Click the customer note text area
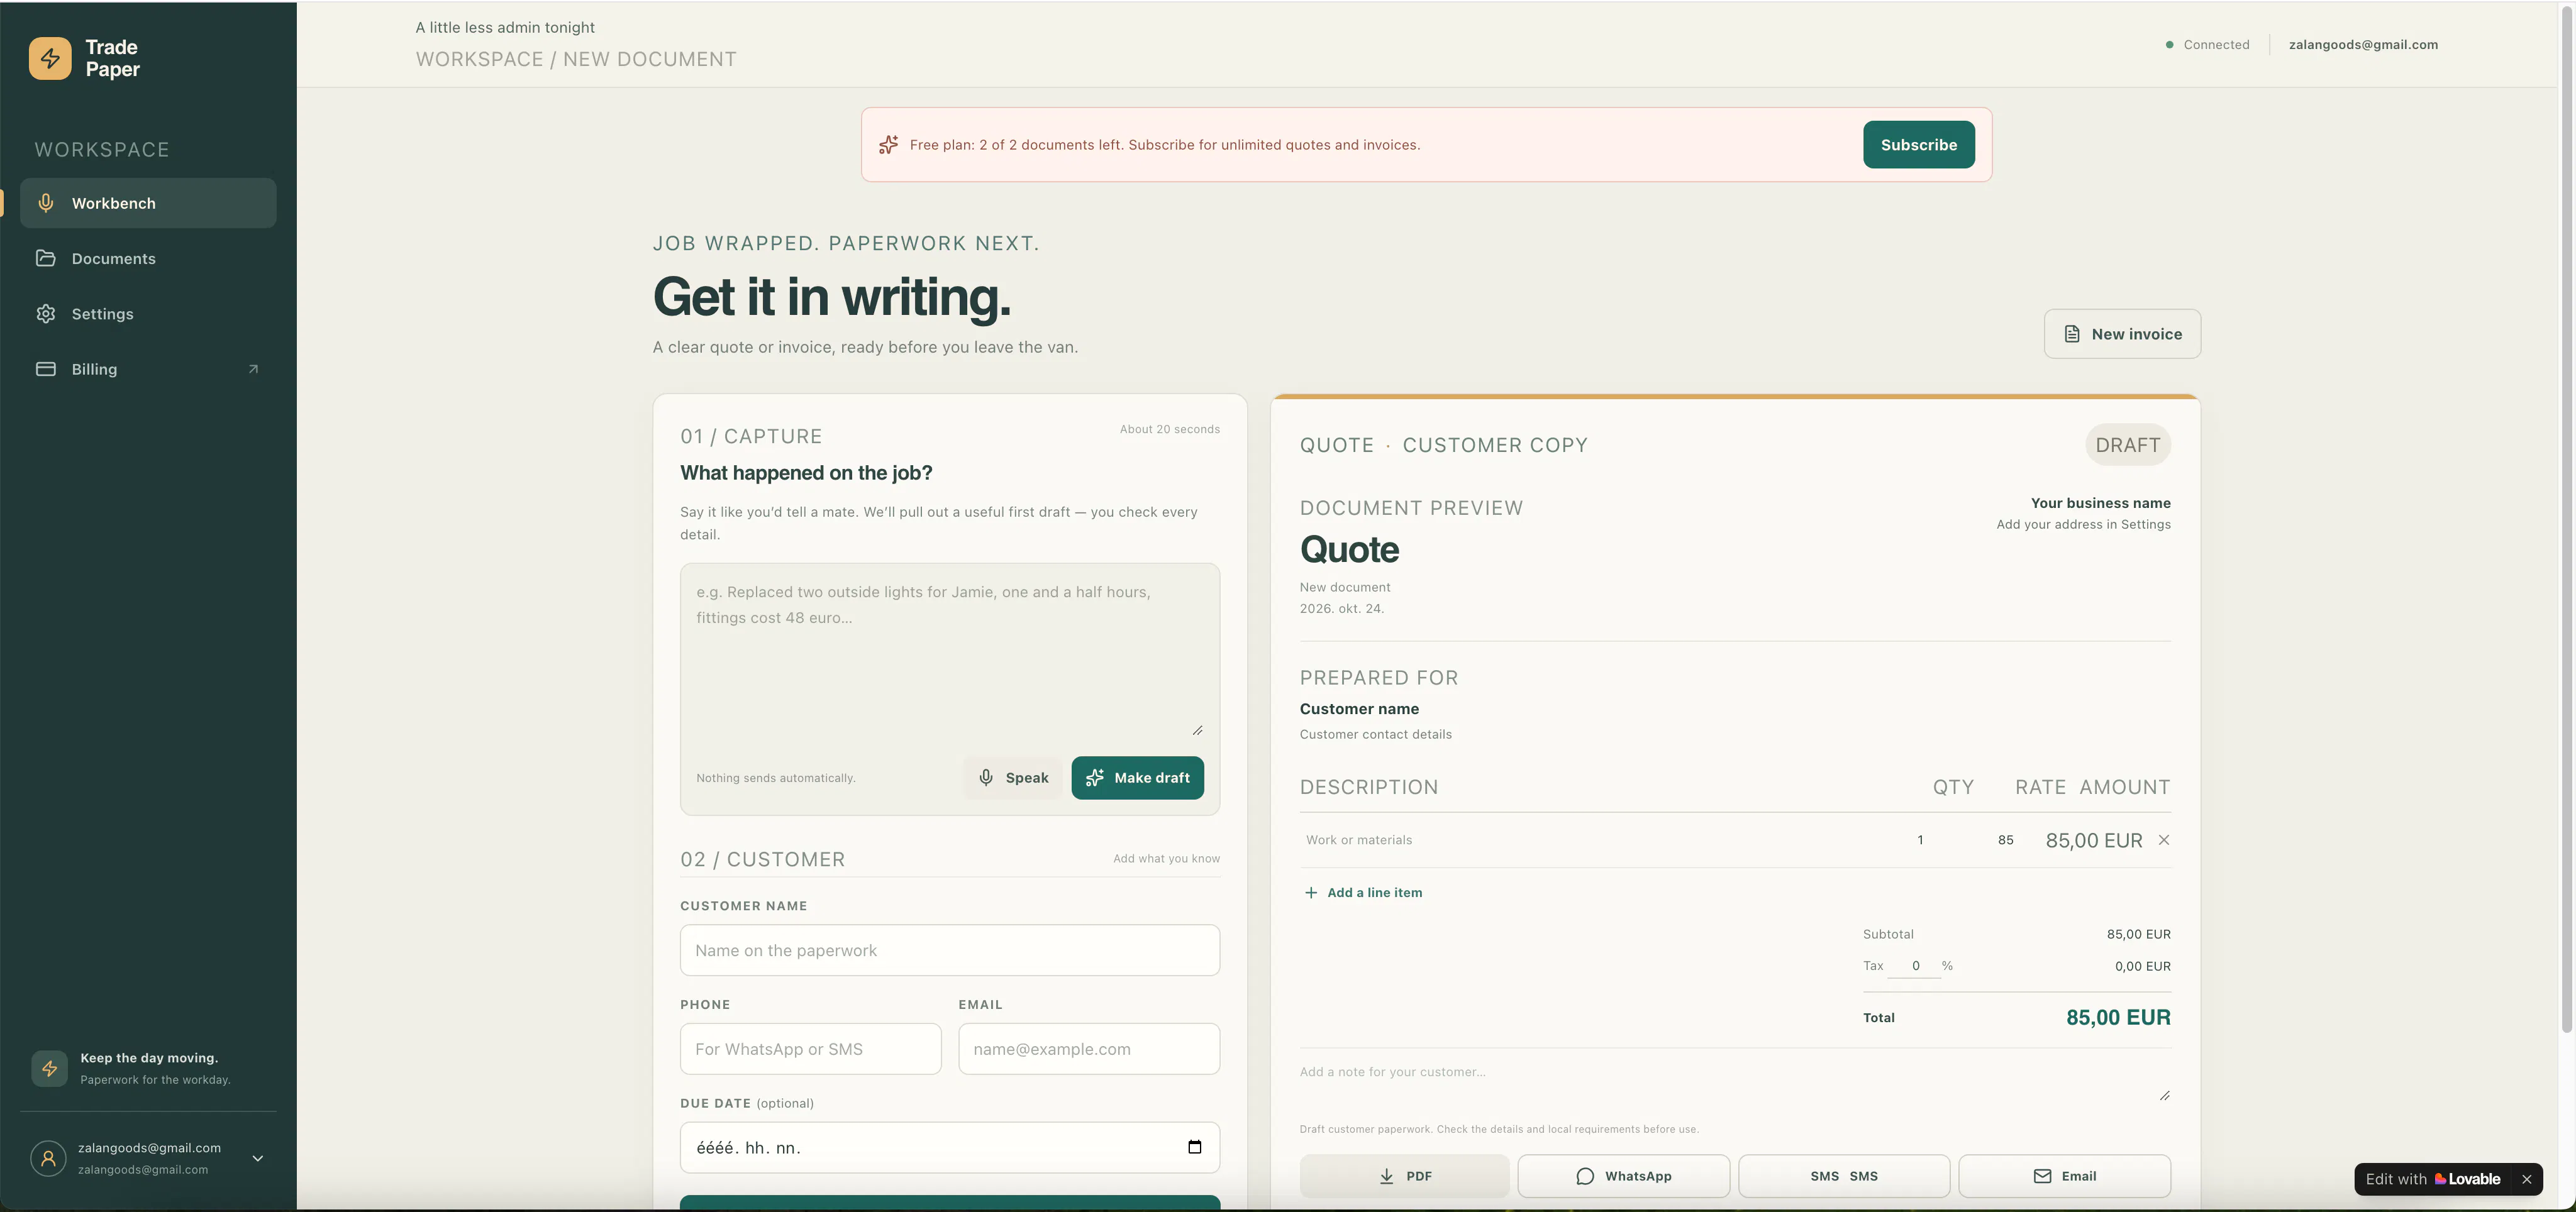Viewport: 2576px width, 1212px height. (1735, 1082)
